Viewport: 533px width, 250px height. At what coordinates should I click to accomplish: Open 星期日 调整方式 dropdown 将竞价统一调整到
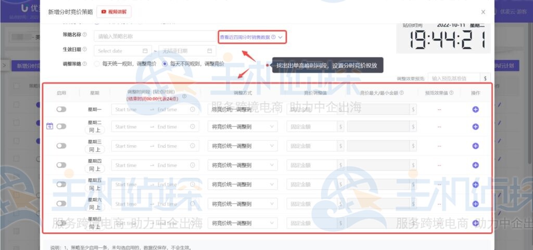243,223
